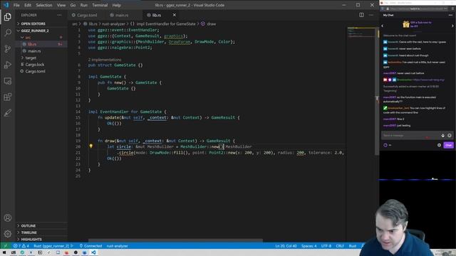Select Cargo.toml in the file explorer
Screen dimensions: 456x256
[35, 71]
